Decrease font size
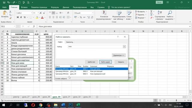 click(x=44, y=13)
